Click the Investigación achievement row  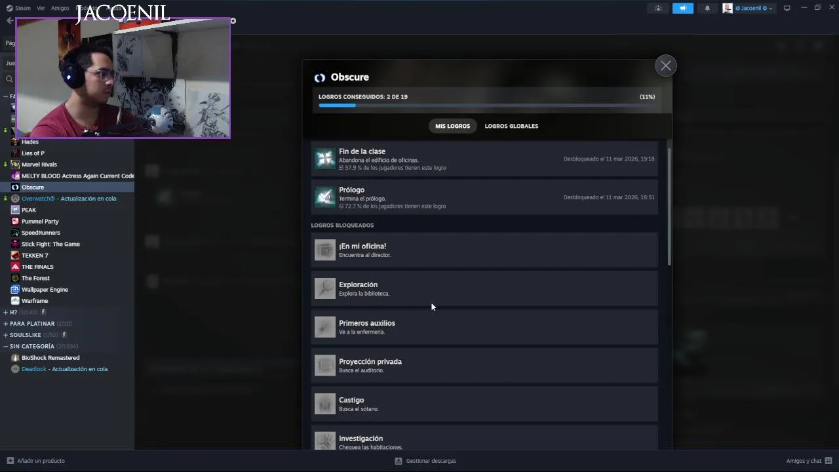[x=484, y=437]
